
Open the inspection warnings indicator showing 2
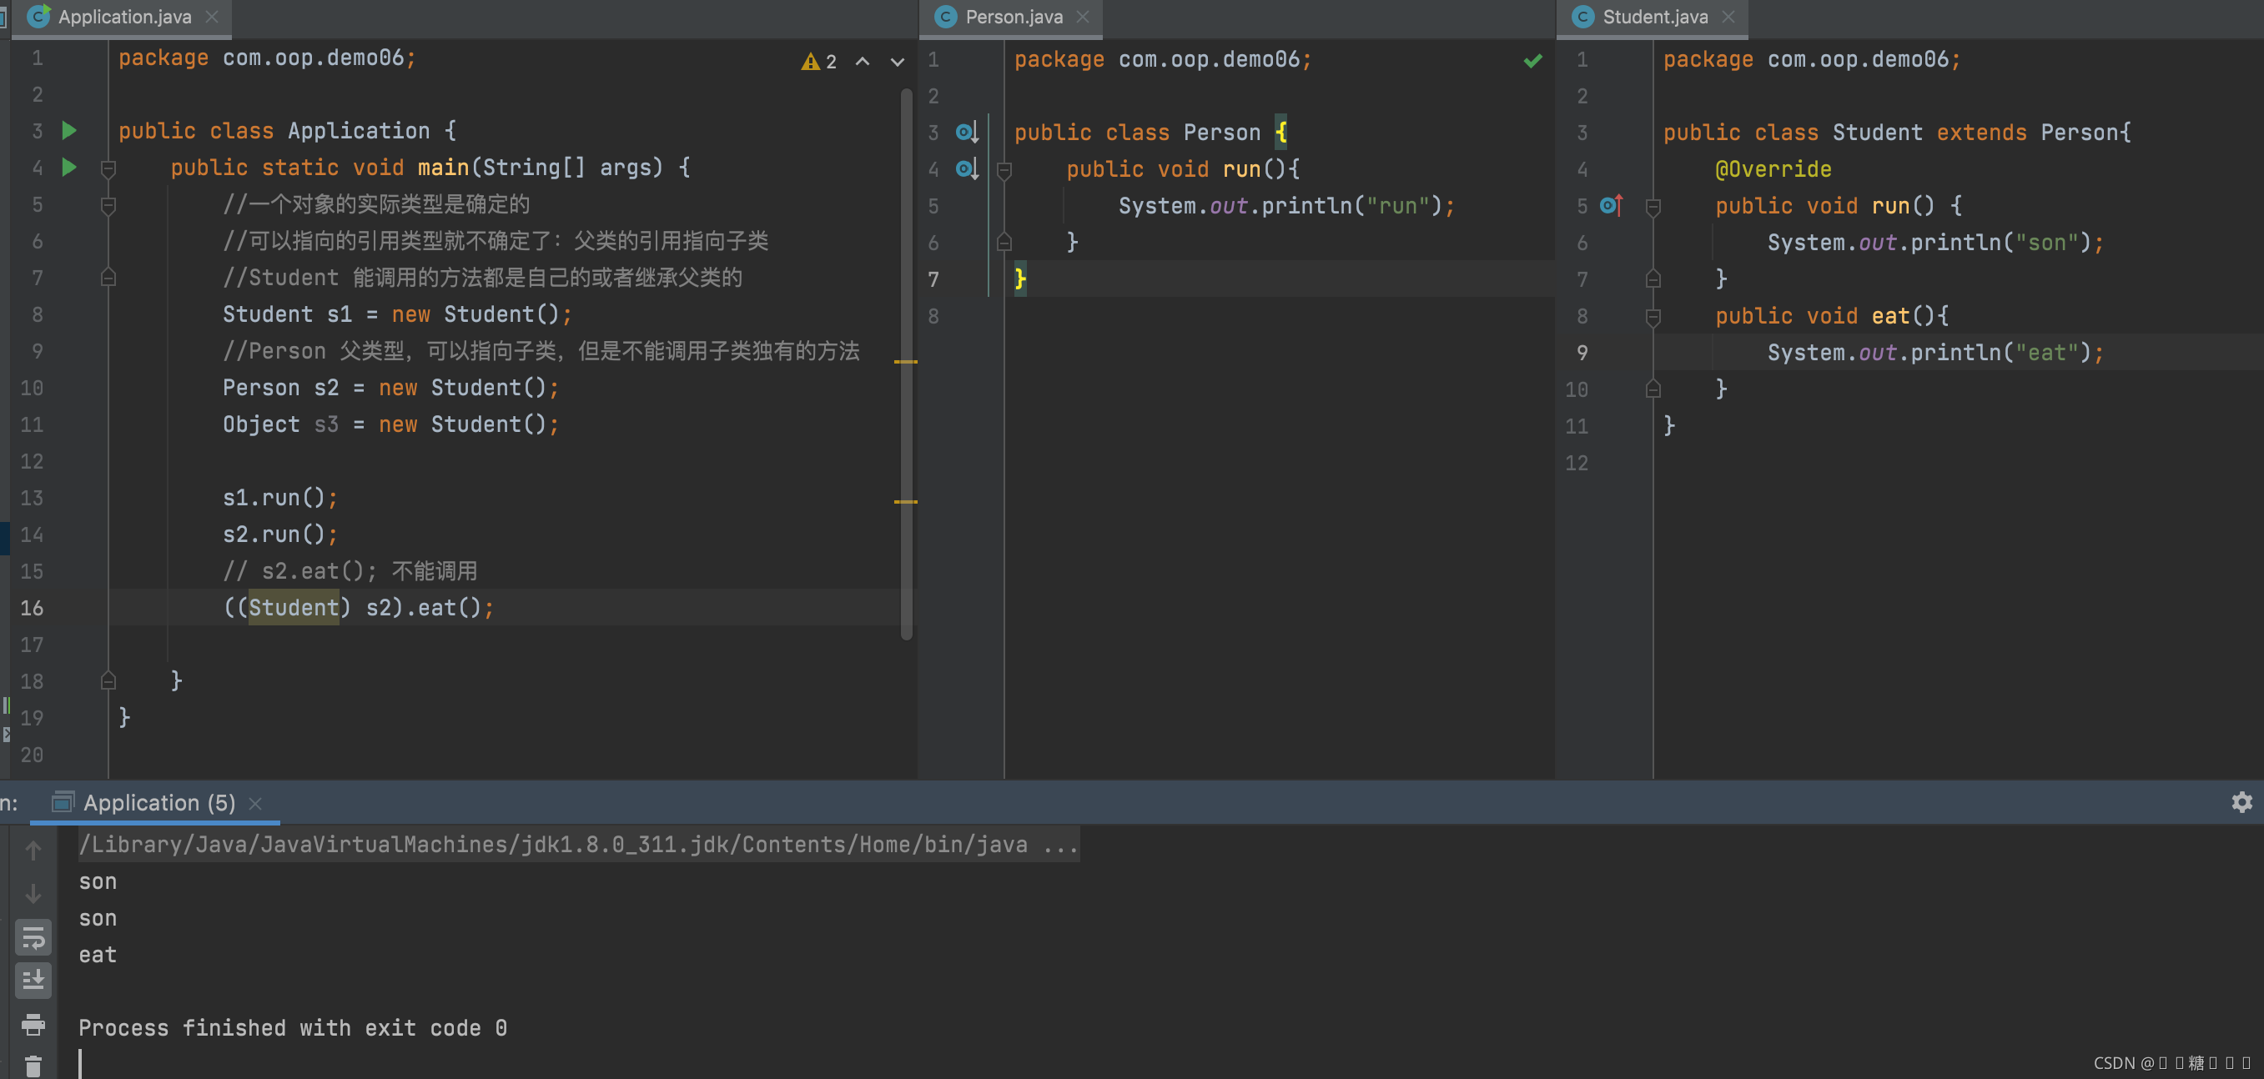tap(818, 62)
